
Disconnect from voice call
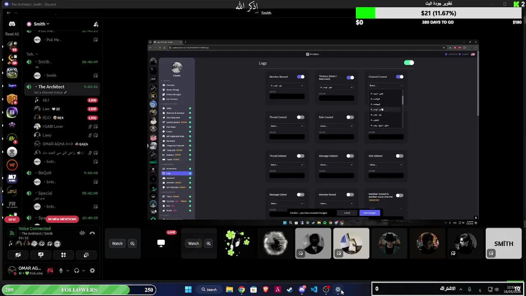click(92, 233)
